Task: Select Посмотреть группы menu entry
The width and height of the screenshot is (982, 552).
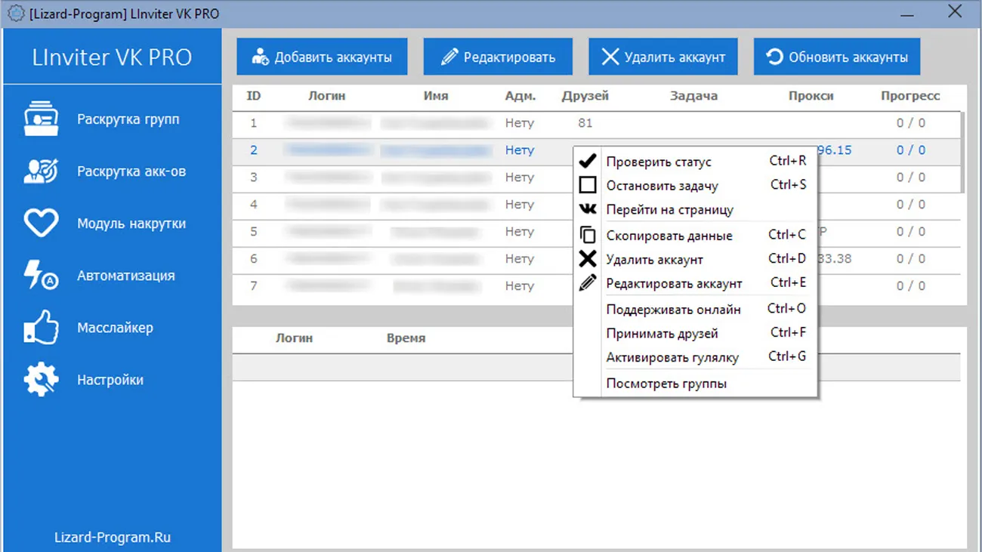Action: pyautogui.click(x=666, y=384)
